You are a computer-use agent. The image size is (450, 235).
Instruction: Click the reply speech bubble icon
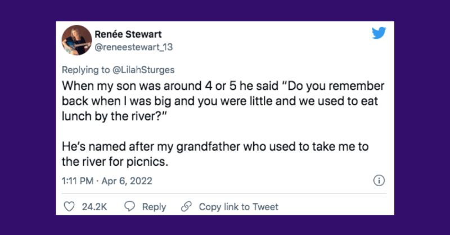click(x=130, y=207)
